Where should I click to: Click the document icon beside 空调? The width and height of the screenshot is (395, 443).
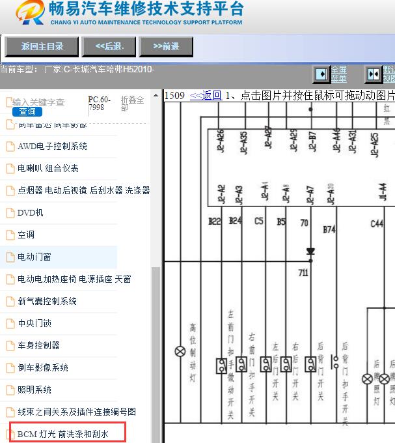[10, 235]
